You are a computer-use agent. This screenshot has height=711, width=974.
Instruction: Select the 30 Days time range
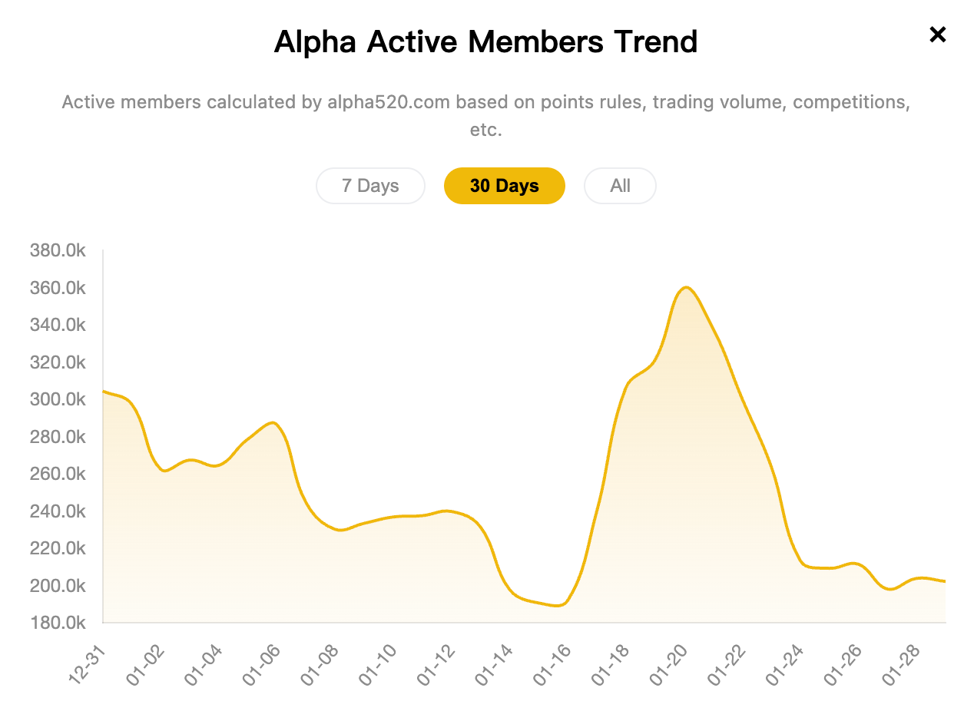(504, 185)
